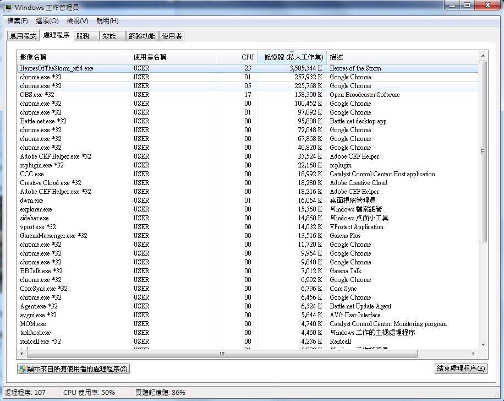The width and height of the screenshot is (504, 401).
Task: Select the vprot.exe *32 process
Action: [x=248, y=227]
